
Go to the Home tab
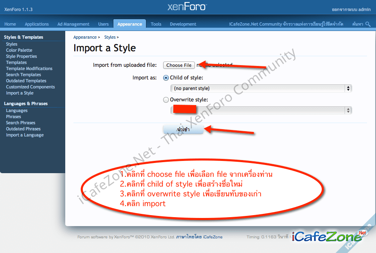pos(10,24)
